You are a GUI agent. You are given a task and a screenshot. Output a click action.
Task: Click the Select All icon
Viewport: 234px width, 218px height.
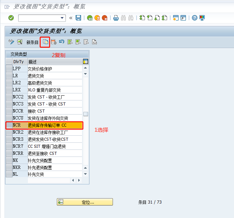[x=70, y=42]
